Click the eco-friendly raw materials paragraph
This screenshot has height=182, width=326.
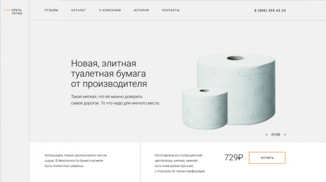click(x=76, y=161)
